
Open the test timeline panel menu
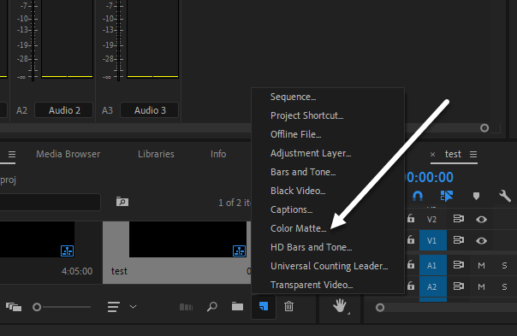(x=473, y=154)
